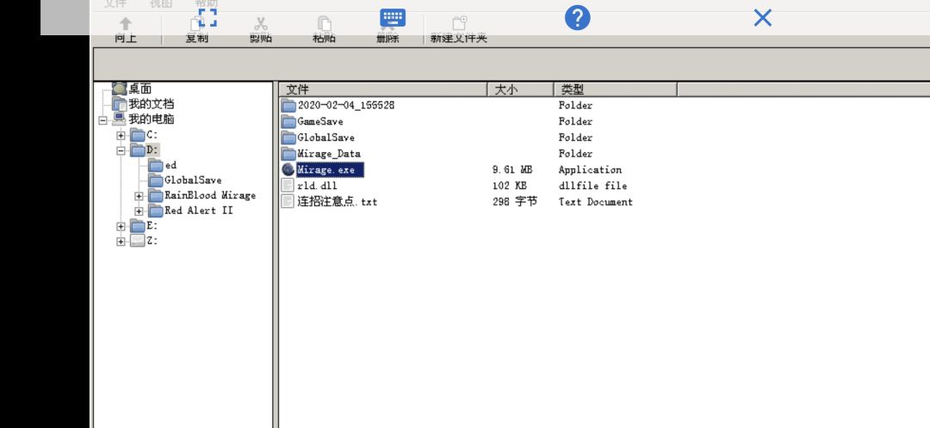The image size is (930, 428).
Task: Click the 剪贴 scissors toolbar button
Action: click(x=260, y=28)
